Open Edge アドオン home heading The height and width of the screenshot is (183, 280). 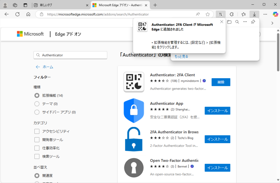(68, 34)
